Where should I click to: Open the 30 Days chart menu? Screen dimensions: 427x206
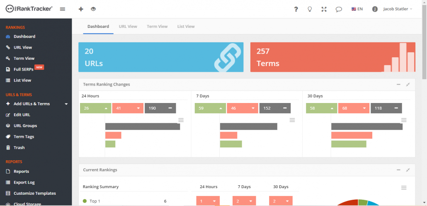404,120
